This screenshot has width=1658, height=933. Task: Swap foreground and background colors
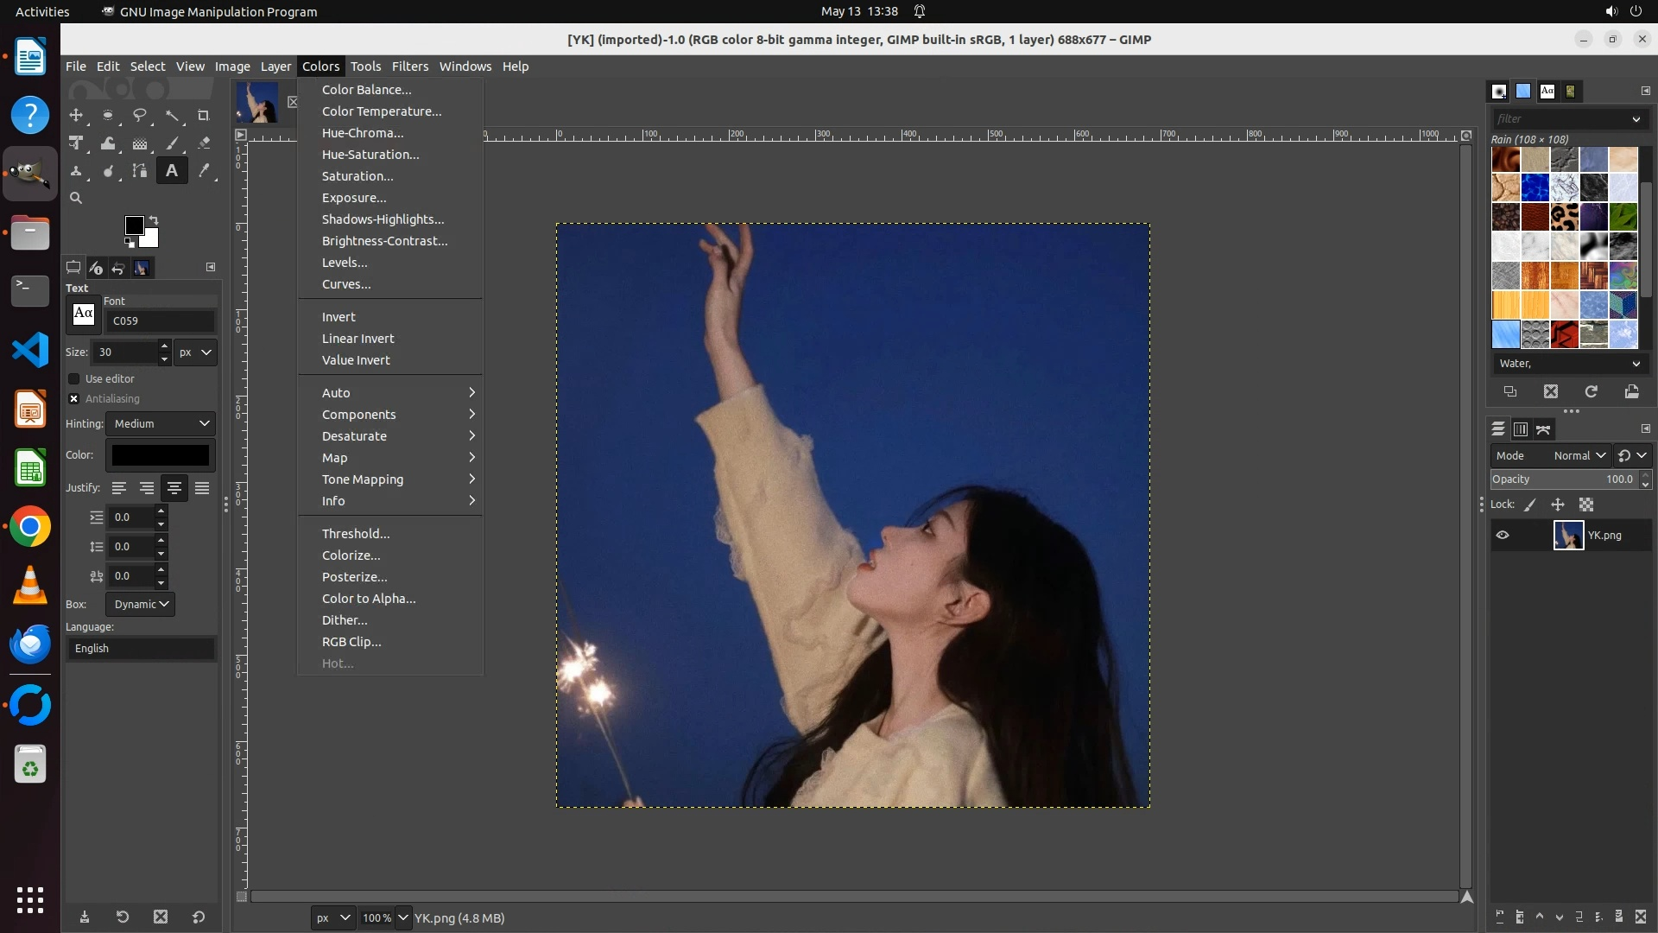[154, 219]
